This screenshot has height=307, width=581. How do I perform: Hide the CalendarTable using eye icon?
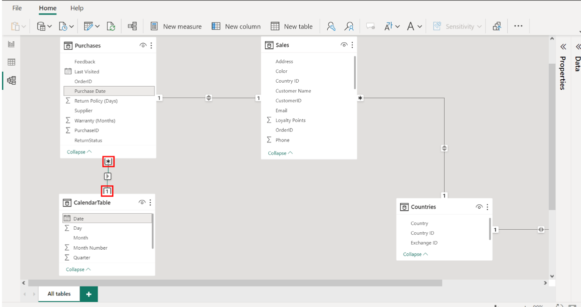click(x=142, y=202)
